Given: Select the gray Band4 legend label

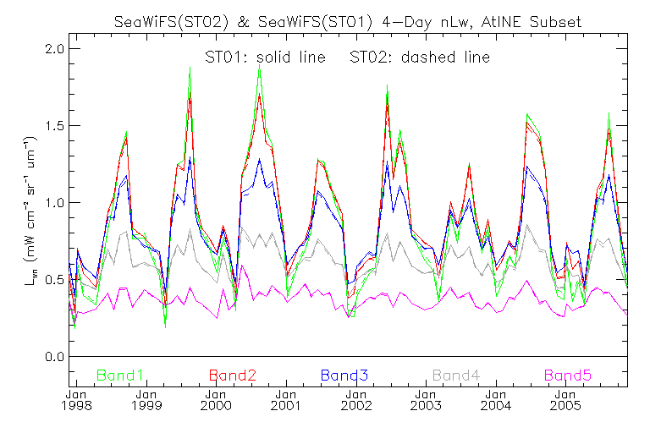Looking at the screenshot, I should (x=456, y=375).
